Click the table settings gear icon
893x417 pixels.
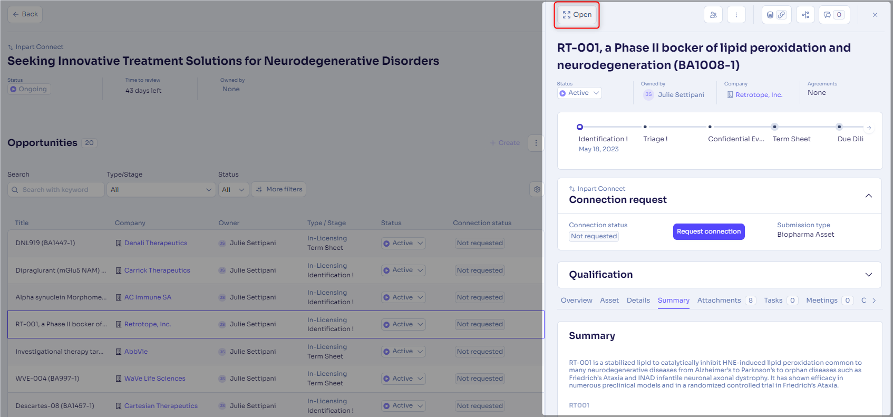click(x=537, y=189)
